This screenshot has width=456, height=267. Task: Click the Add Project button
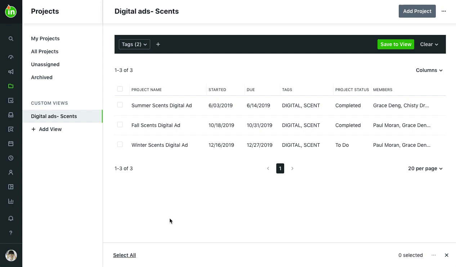click(417, 11)
